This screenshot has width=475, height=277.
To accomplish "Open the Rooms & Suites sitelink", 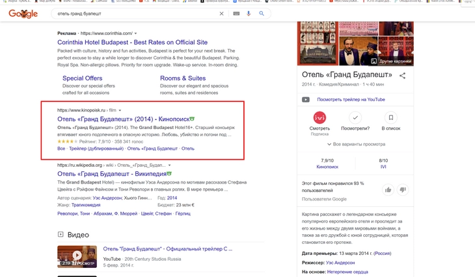I will pyautogui.click(x=183, y=78).
